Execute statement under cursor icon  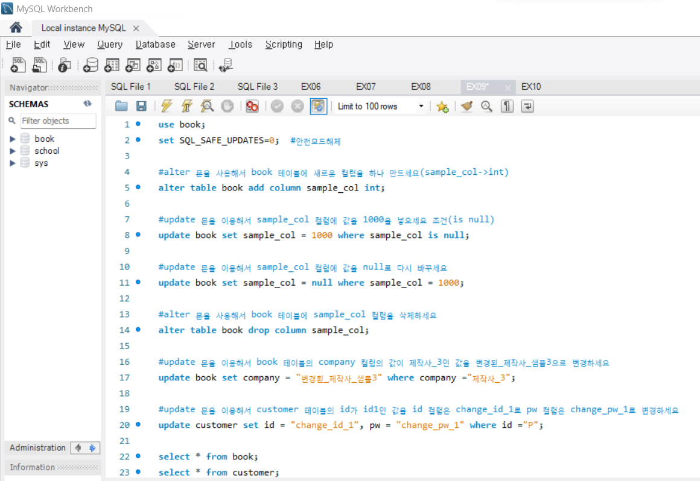point(186,106)
